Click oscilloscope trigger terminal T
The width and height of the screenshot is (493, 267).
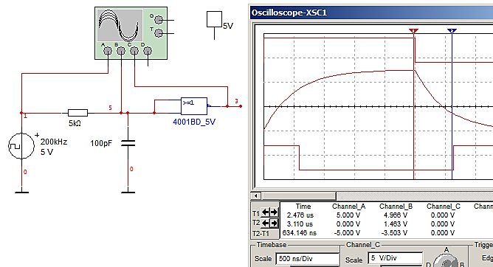tap(159, 33)
